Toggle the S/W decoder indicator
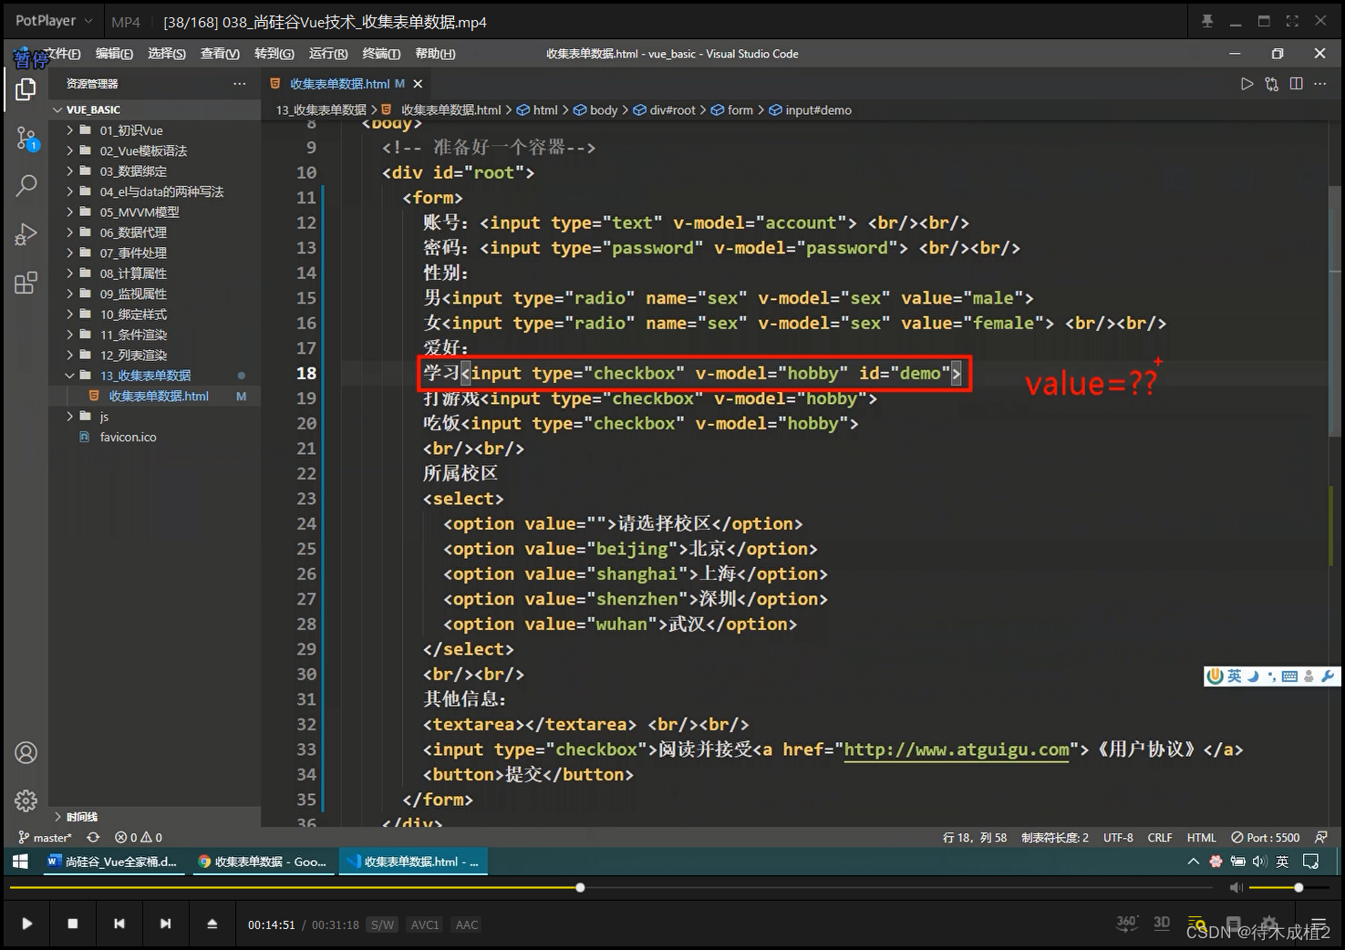This screenshot has height=950, width=1345. pos(383,924)
